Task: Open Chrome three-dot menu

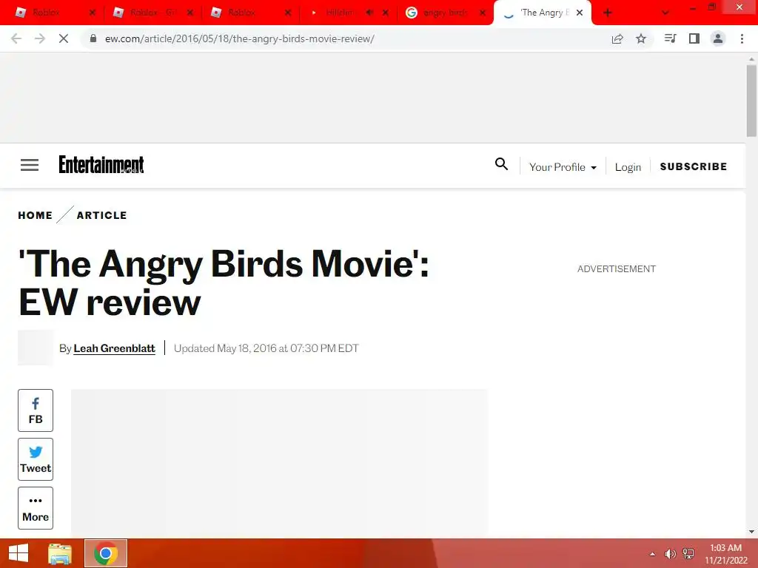Action: click(742, 38)
